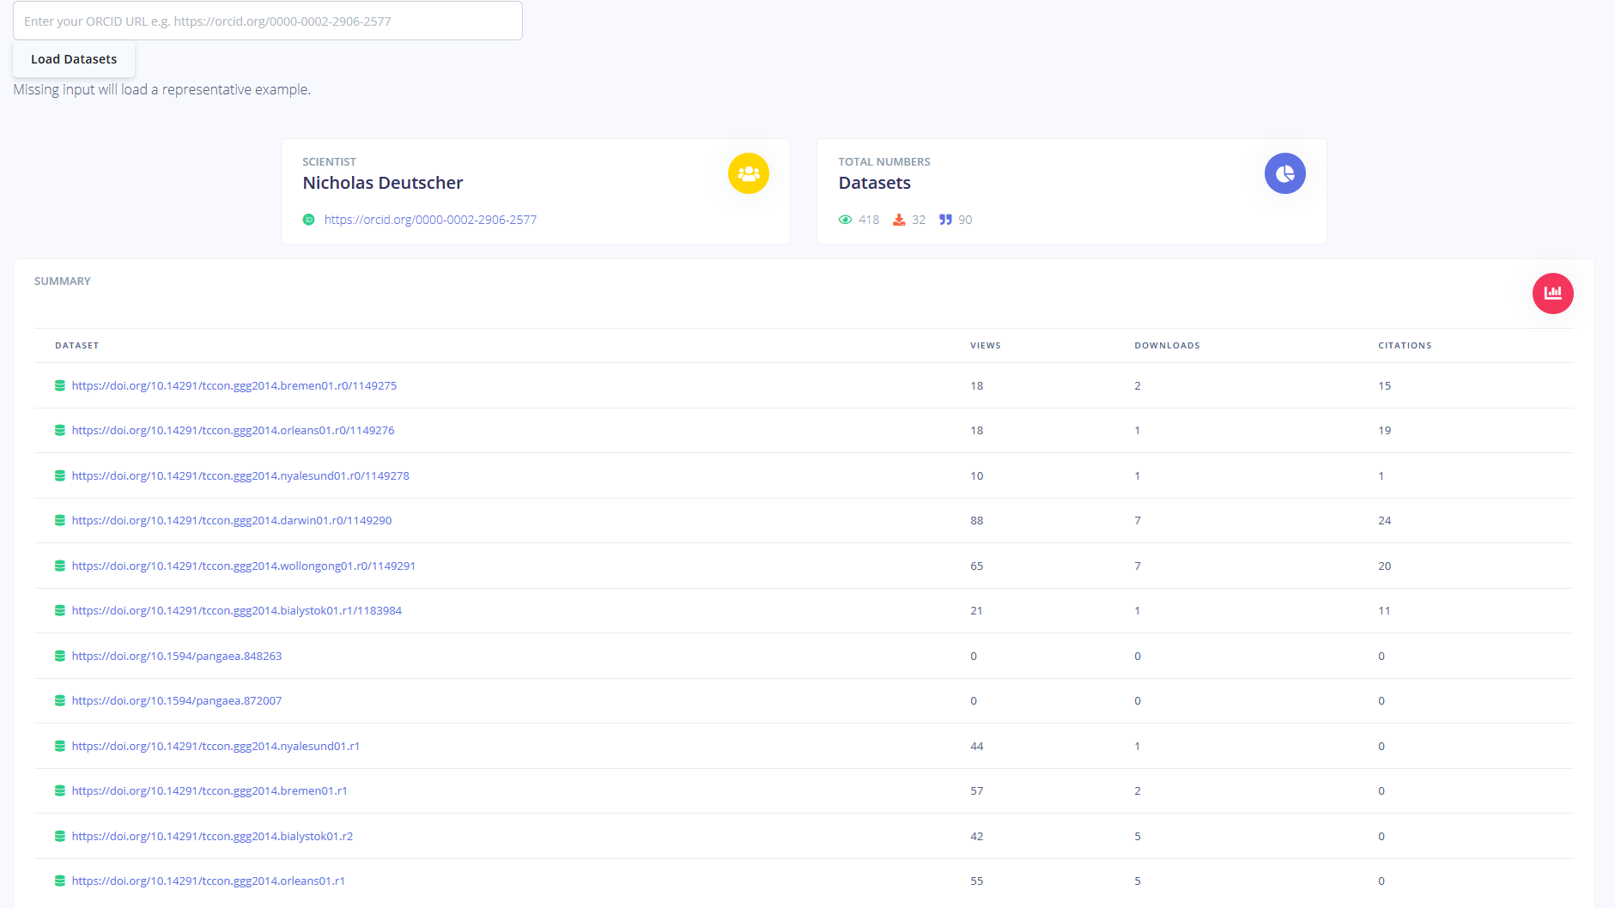
Task: Open the Nicholas Deutscher ORCID profile link
Action: tap(430, 220)
